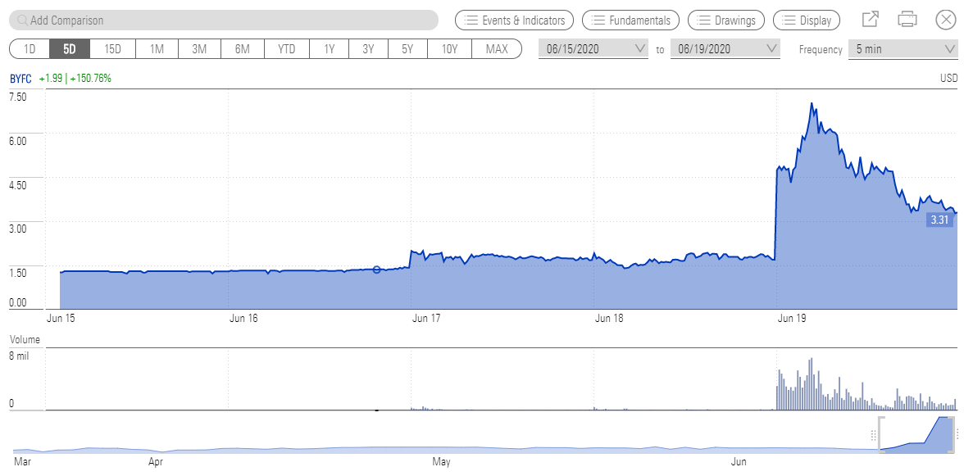This screenshot has height=476, width=964.
Task: Close the chart with the X icon
Action: coord(944,20)
